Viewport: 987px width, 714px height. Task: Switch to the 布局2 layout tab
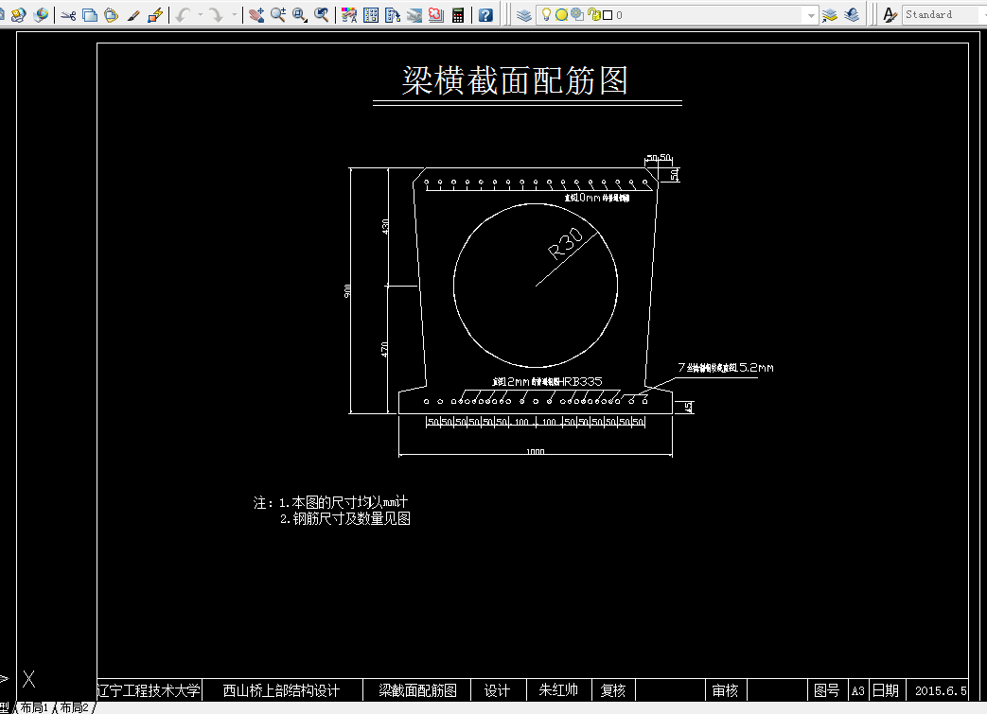[x=74, y=707]
